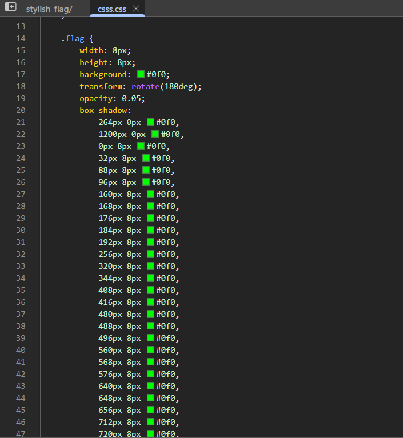Place cursor on the .flag selector

click(73, 39)
